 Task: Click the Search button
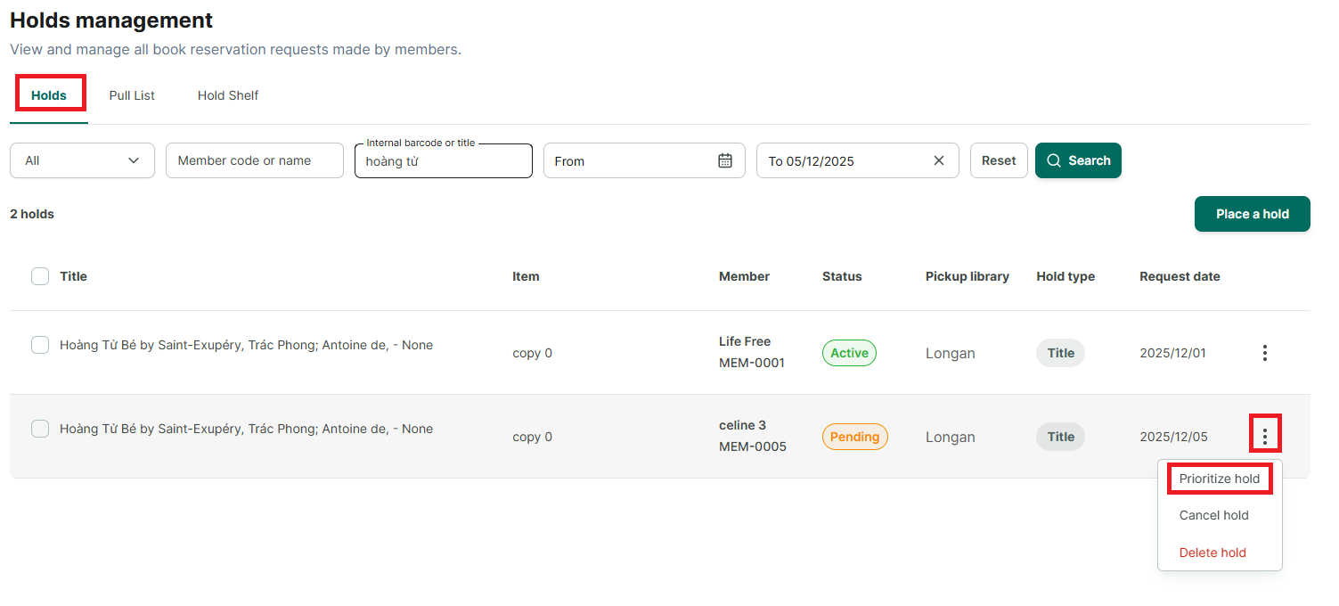point(1078,160)
